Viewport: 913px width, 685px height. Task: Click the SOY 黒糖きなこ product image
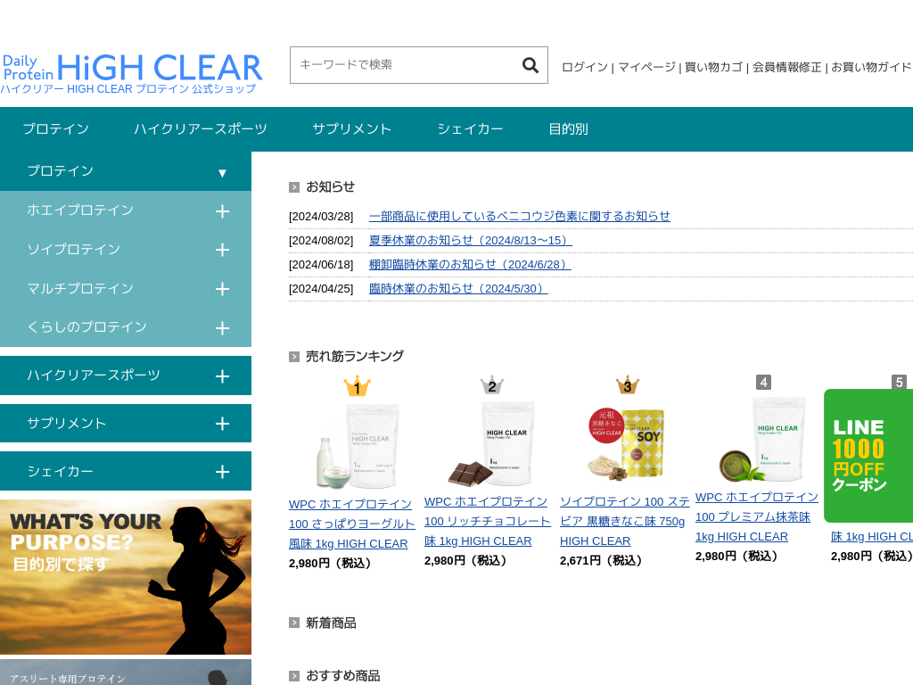(627, 444)
